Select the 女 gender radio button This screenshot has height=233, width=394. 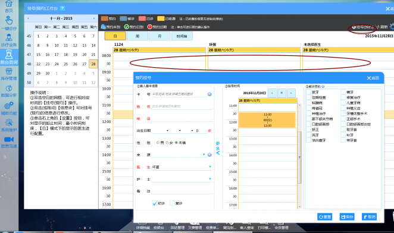(x=167, y=143)
